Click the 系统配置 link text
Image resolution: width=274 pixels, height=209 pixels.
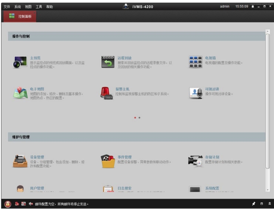(212, 188)
